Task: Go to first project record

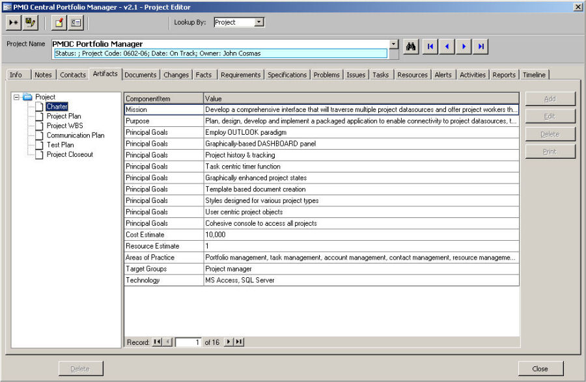Action: pyautogui.click(x=430, y=47)
